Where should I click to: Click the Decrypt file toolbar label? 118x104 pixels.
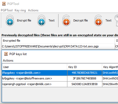pos(81,20)
